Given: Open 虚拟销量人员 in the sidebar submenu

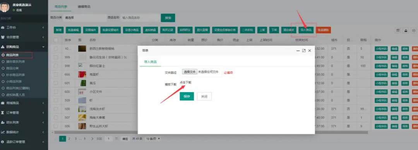Looking at the screenshot, I should point(15,94).
